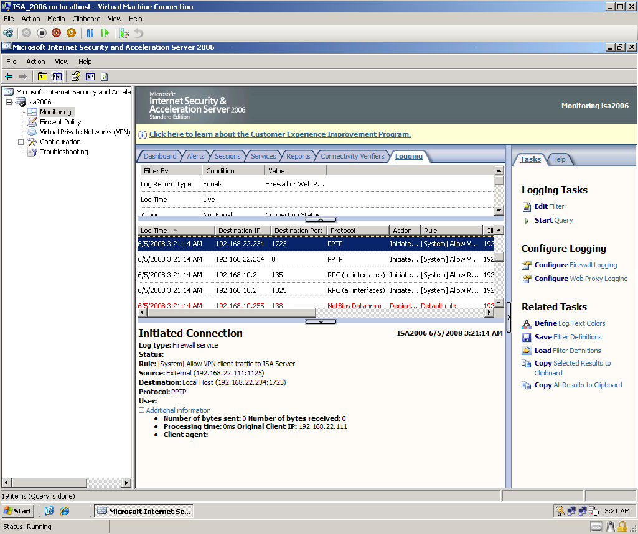The height and width of the screenshot is (534, 638).
Task: Sort log entries by Log Time column
Action: [x=176, y=231]
